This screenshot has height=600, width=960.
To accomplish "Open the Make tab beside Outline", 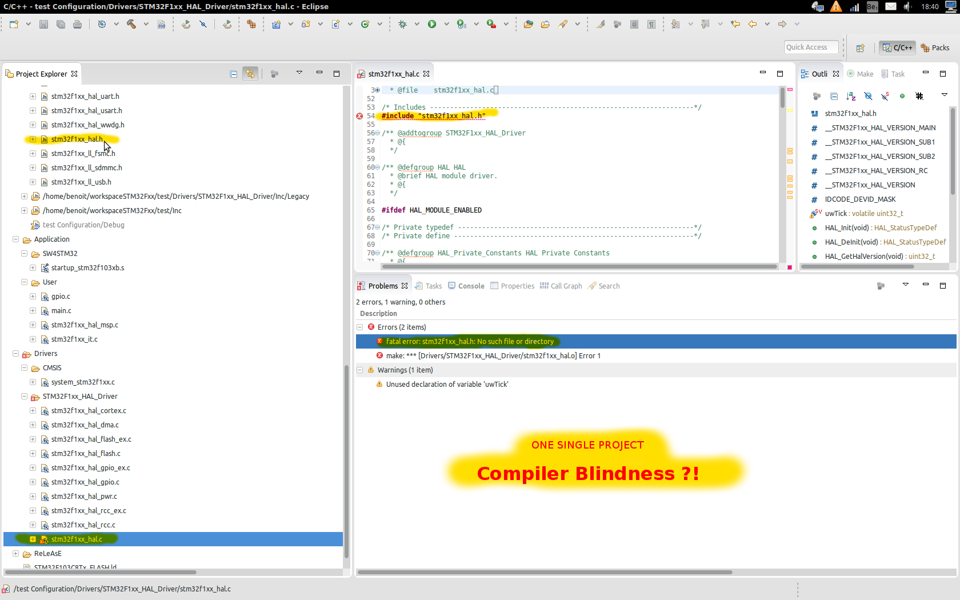I will tap(860, 74).
